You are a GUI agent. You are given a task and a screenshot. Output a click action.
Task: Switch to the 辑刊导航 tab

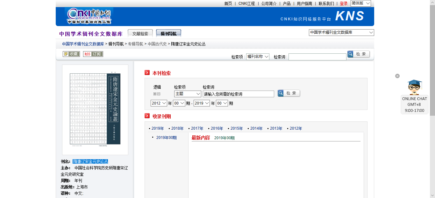pos(168,33)
